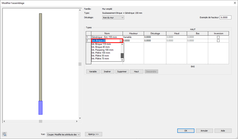
Task: Click the Variable button
Action: (93, 72)
